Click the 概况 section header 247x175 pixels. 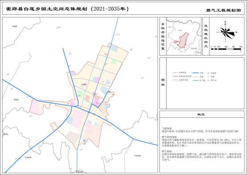[x=201, y=115]
